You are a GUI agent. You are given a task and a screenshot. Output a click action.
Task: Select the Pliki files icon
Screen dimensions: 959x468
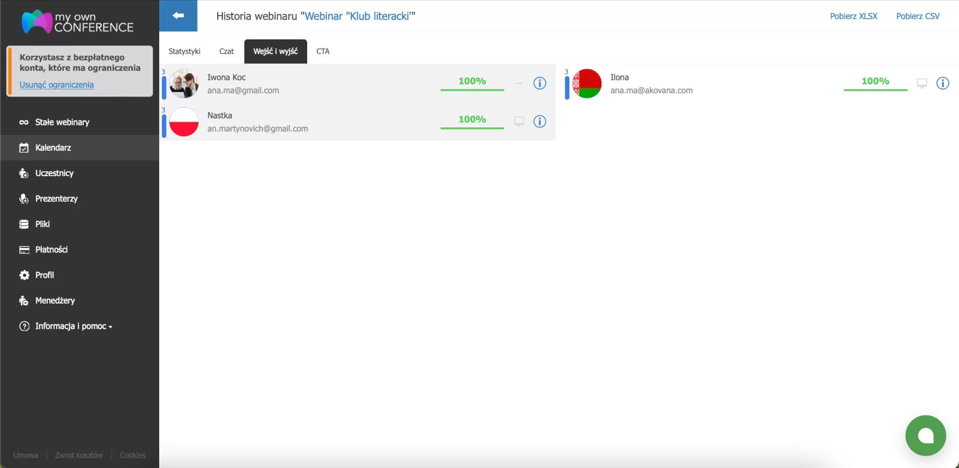point(24,224)
